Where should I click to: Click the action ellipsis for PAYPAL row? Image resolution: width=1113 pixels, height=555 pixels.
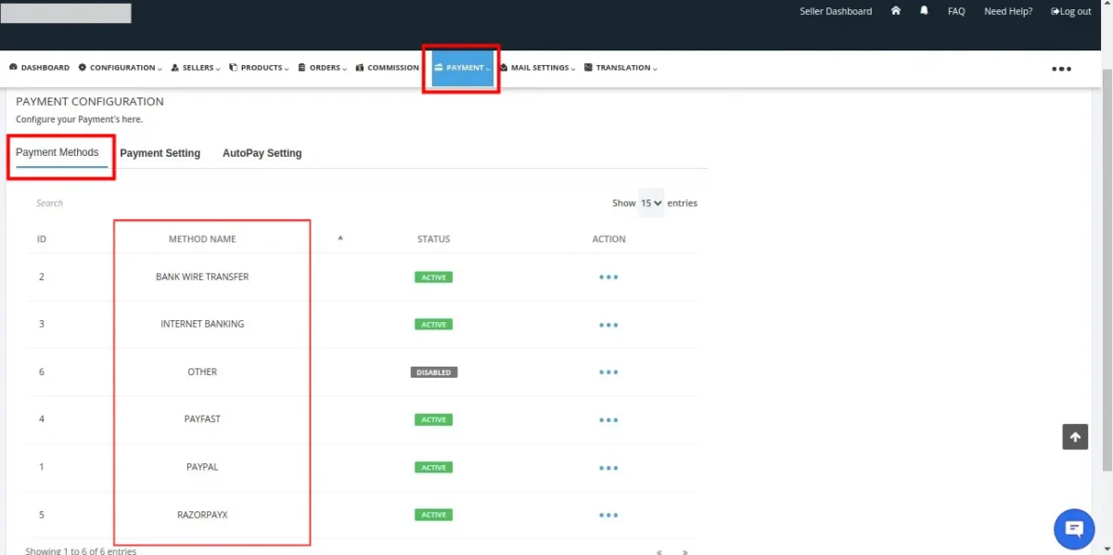608,468
